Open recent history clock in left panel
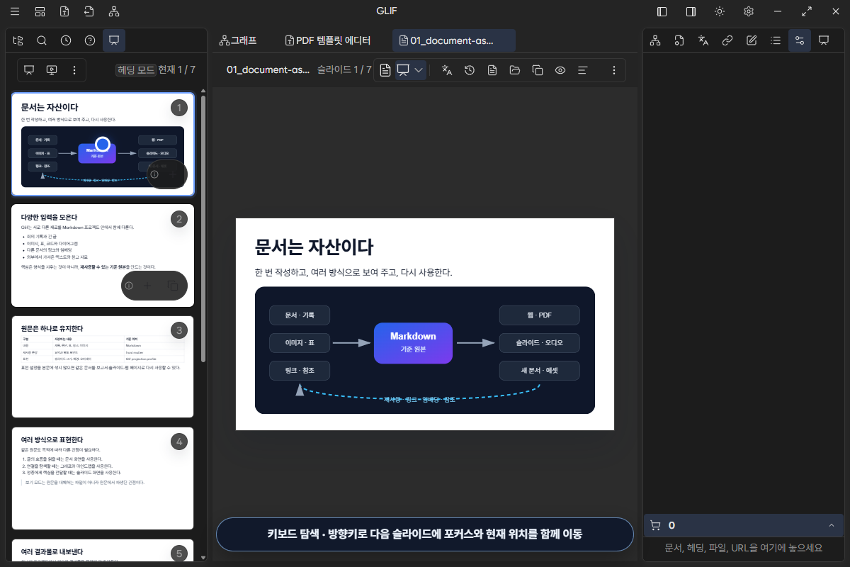The height and width of the screenshot is (567, 850). coord(66,40)
